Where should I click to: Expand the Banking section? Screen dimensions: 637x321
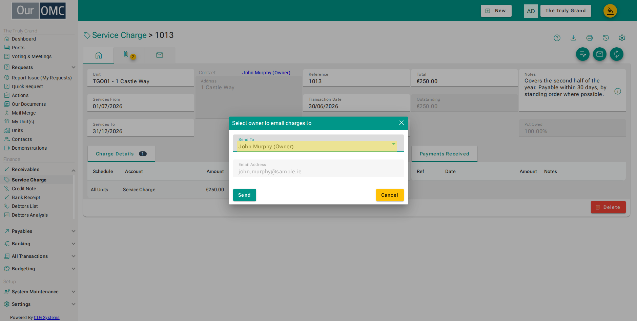(x=39, y=244)
